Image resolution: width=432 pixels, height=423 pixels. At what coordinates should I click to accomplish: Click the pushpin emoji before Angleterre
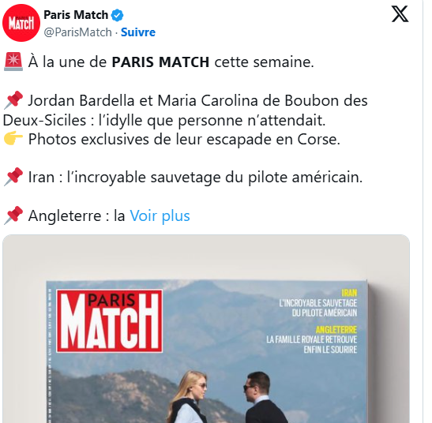(x=13, y=215)
